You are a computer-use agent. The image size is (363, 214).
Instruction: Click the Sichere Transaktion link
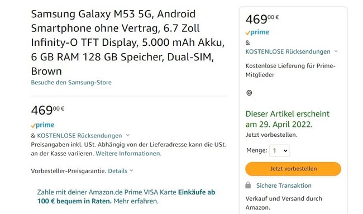pos(284,186)
